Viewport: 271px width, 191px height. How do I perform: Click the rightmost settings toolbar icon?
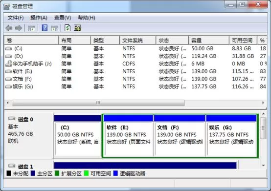click(x=78, y=28)
